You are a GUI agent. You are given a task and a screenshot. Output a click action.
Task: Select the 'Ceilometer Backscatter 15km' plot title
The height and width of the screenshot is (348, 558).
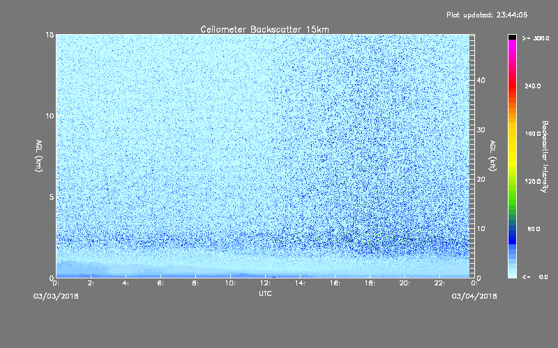pos(265,29)
